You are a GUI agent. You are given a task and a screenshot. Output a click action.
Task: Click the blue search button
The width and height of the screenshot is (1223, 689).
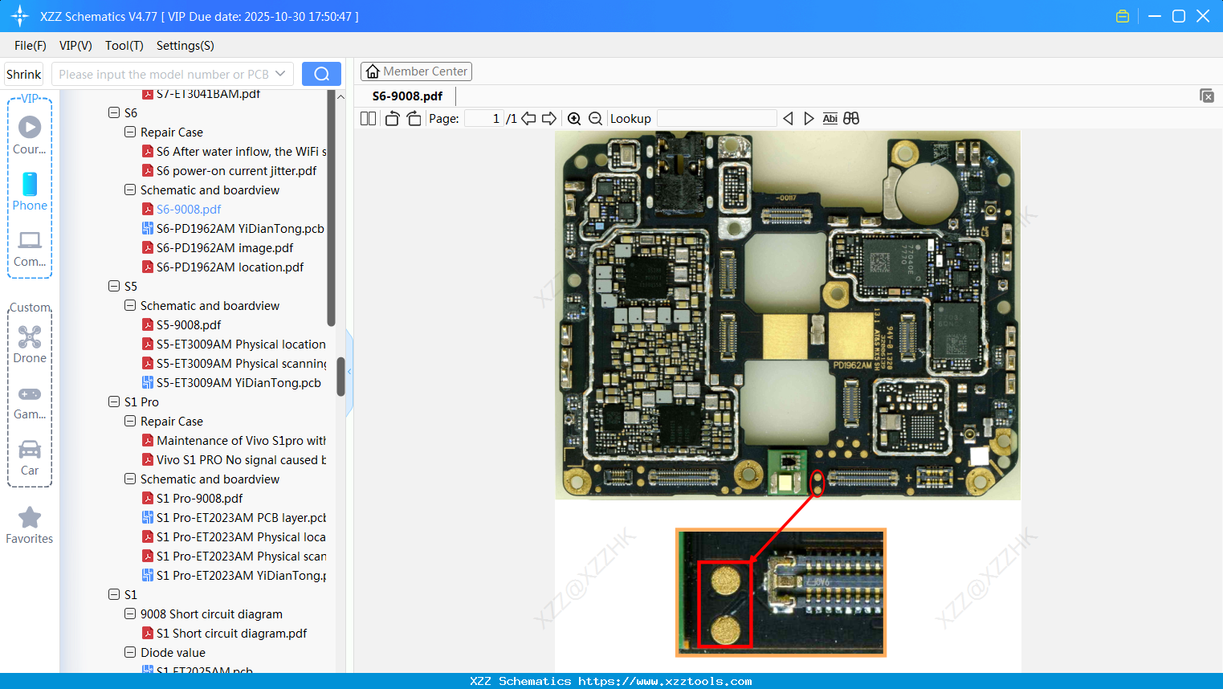pos(321,74)
